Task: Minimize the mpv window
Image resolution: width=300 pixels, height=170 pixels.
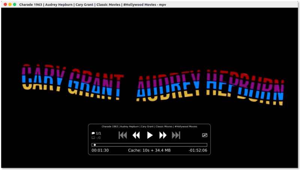Action: [x=10, y=4]
